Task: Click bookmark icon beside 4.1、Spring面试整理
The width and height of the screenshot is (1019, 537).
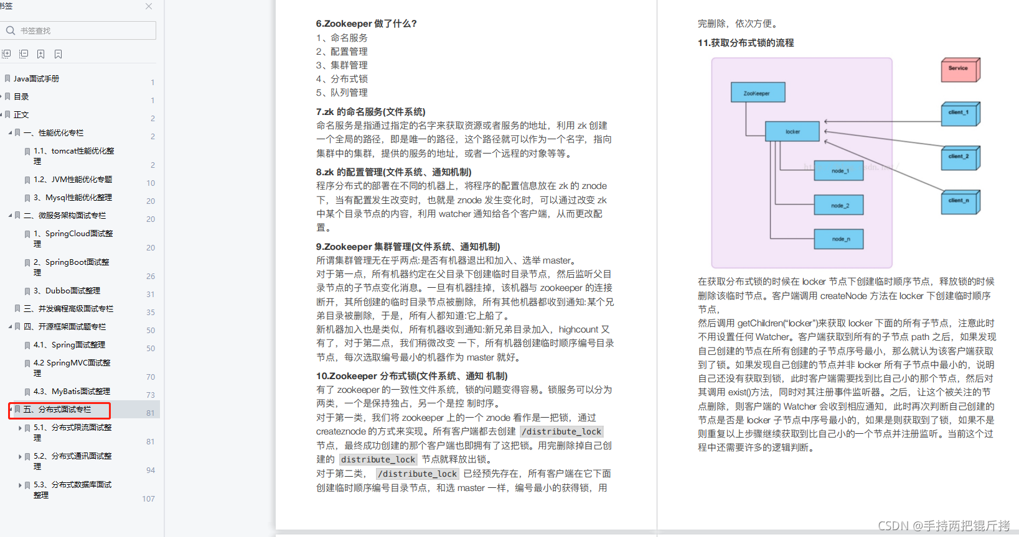Action: tap(27, 345)
